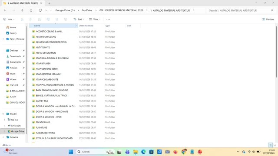Launch Microsoft Edge from taskbar
The width and height of the screenshot is (278, 156).
point(143,152)
